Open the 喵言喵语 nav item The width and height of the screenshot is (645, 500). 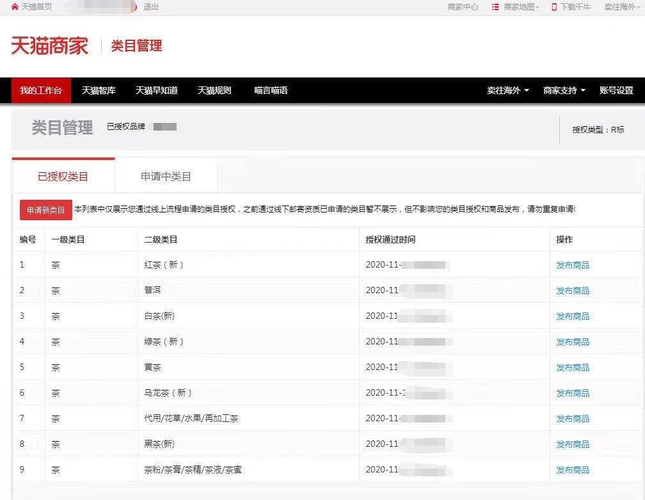(x=271, y=90)
